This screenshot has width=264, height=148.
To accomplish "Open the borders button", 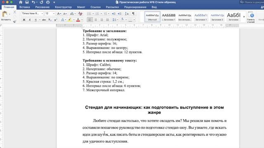I will pos(130,20).
